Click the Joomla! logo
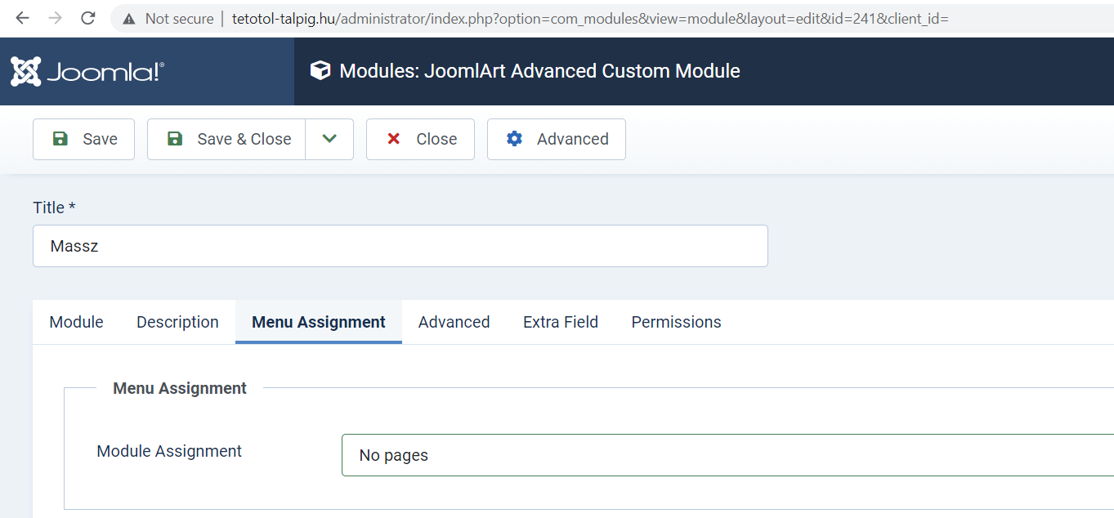 (x=87, y=72)
